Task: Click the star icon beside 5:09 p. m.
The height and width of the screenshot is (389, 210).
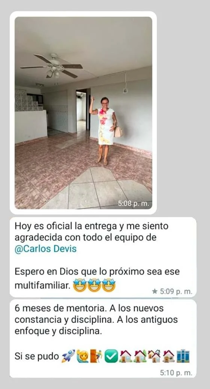Action: point(155,291)
